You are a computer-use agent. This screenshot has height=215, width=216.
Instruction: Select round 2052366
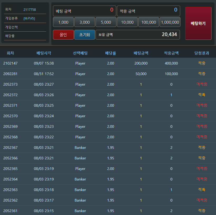pyautogui.click(x=10, y=158)
